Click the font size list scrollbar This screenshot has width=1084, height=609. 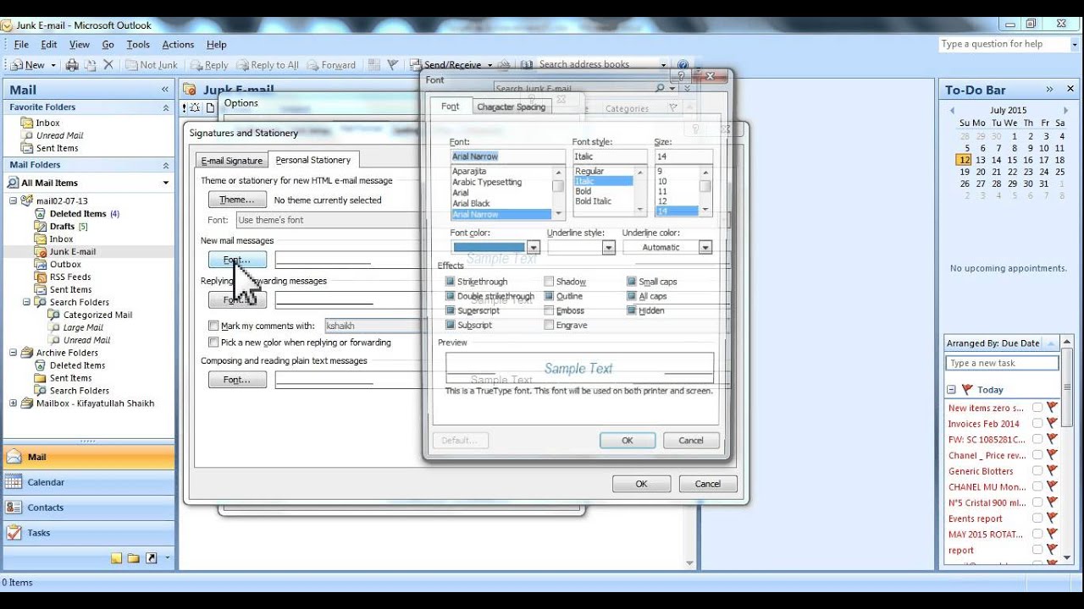click(x=705, y=191)
